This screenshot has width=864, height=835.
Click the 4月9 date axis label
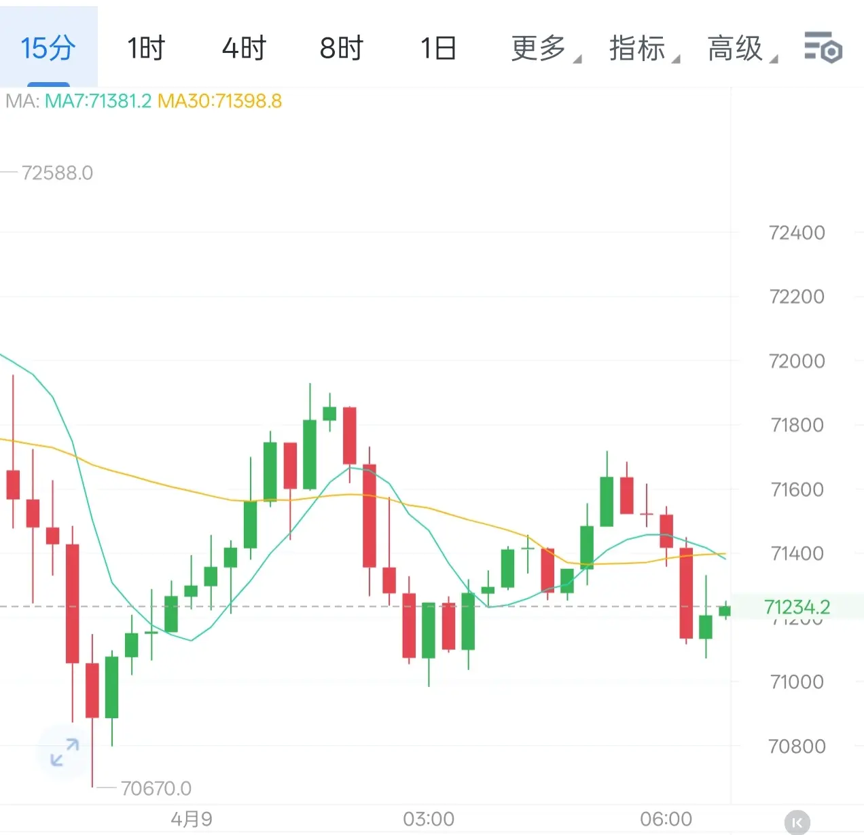192,819
